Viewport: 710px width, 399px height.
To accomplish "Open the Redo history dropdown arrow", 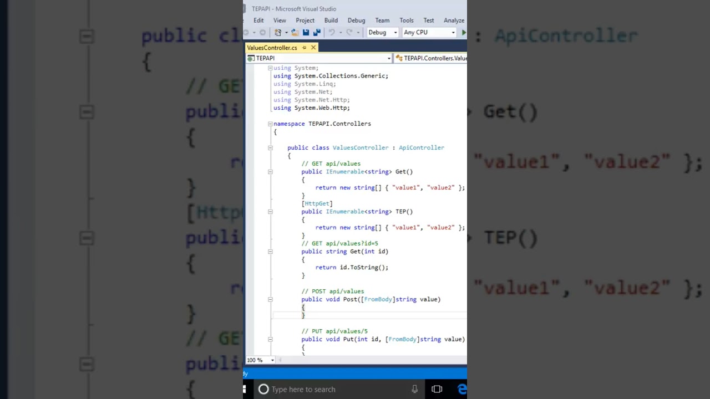I will [358, 33].
